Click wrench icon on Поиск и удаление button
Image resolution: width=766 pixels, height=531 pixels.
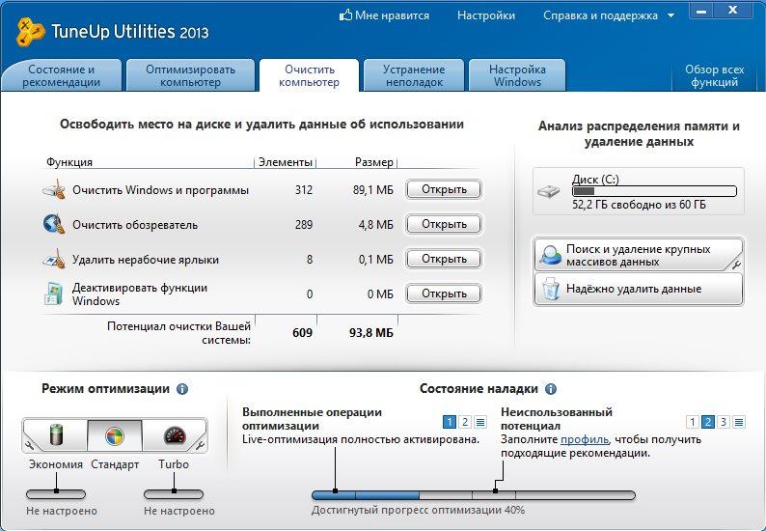point(736,264)
